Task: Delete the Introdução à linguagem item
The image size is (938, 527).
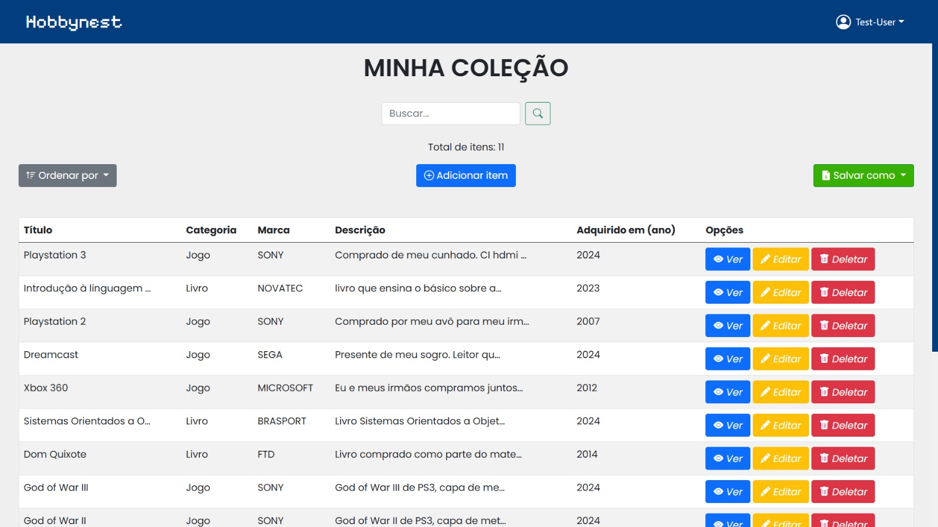Action: tap(843, 293)
